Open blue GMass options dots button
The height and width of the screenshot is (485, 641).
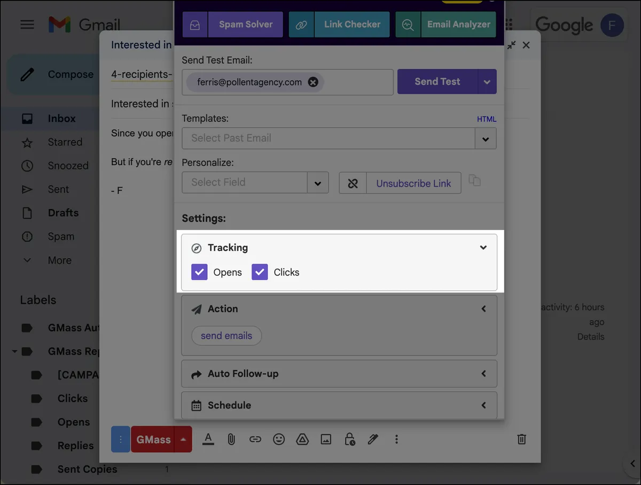click(121, 440)
